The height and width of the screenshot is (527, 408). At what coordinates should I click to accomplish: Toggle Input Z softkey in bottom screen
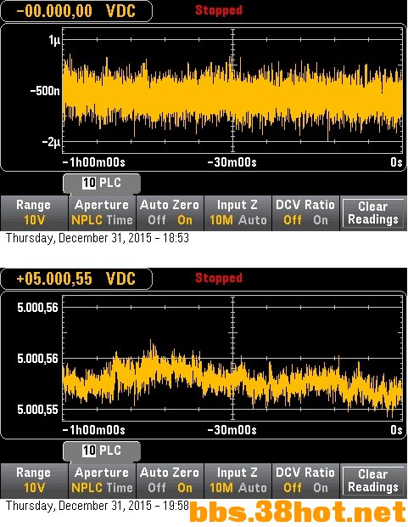point(238,480)
